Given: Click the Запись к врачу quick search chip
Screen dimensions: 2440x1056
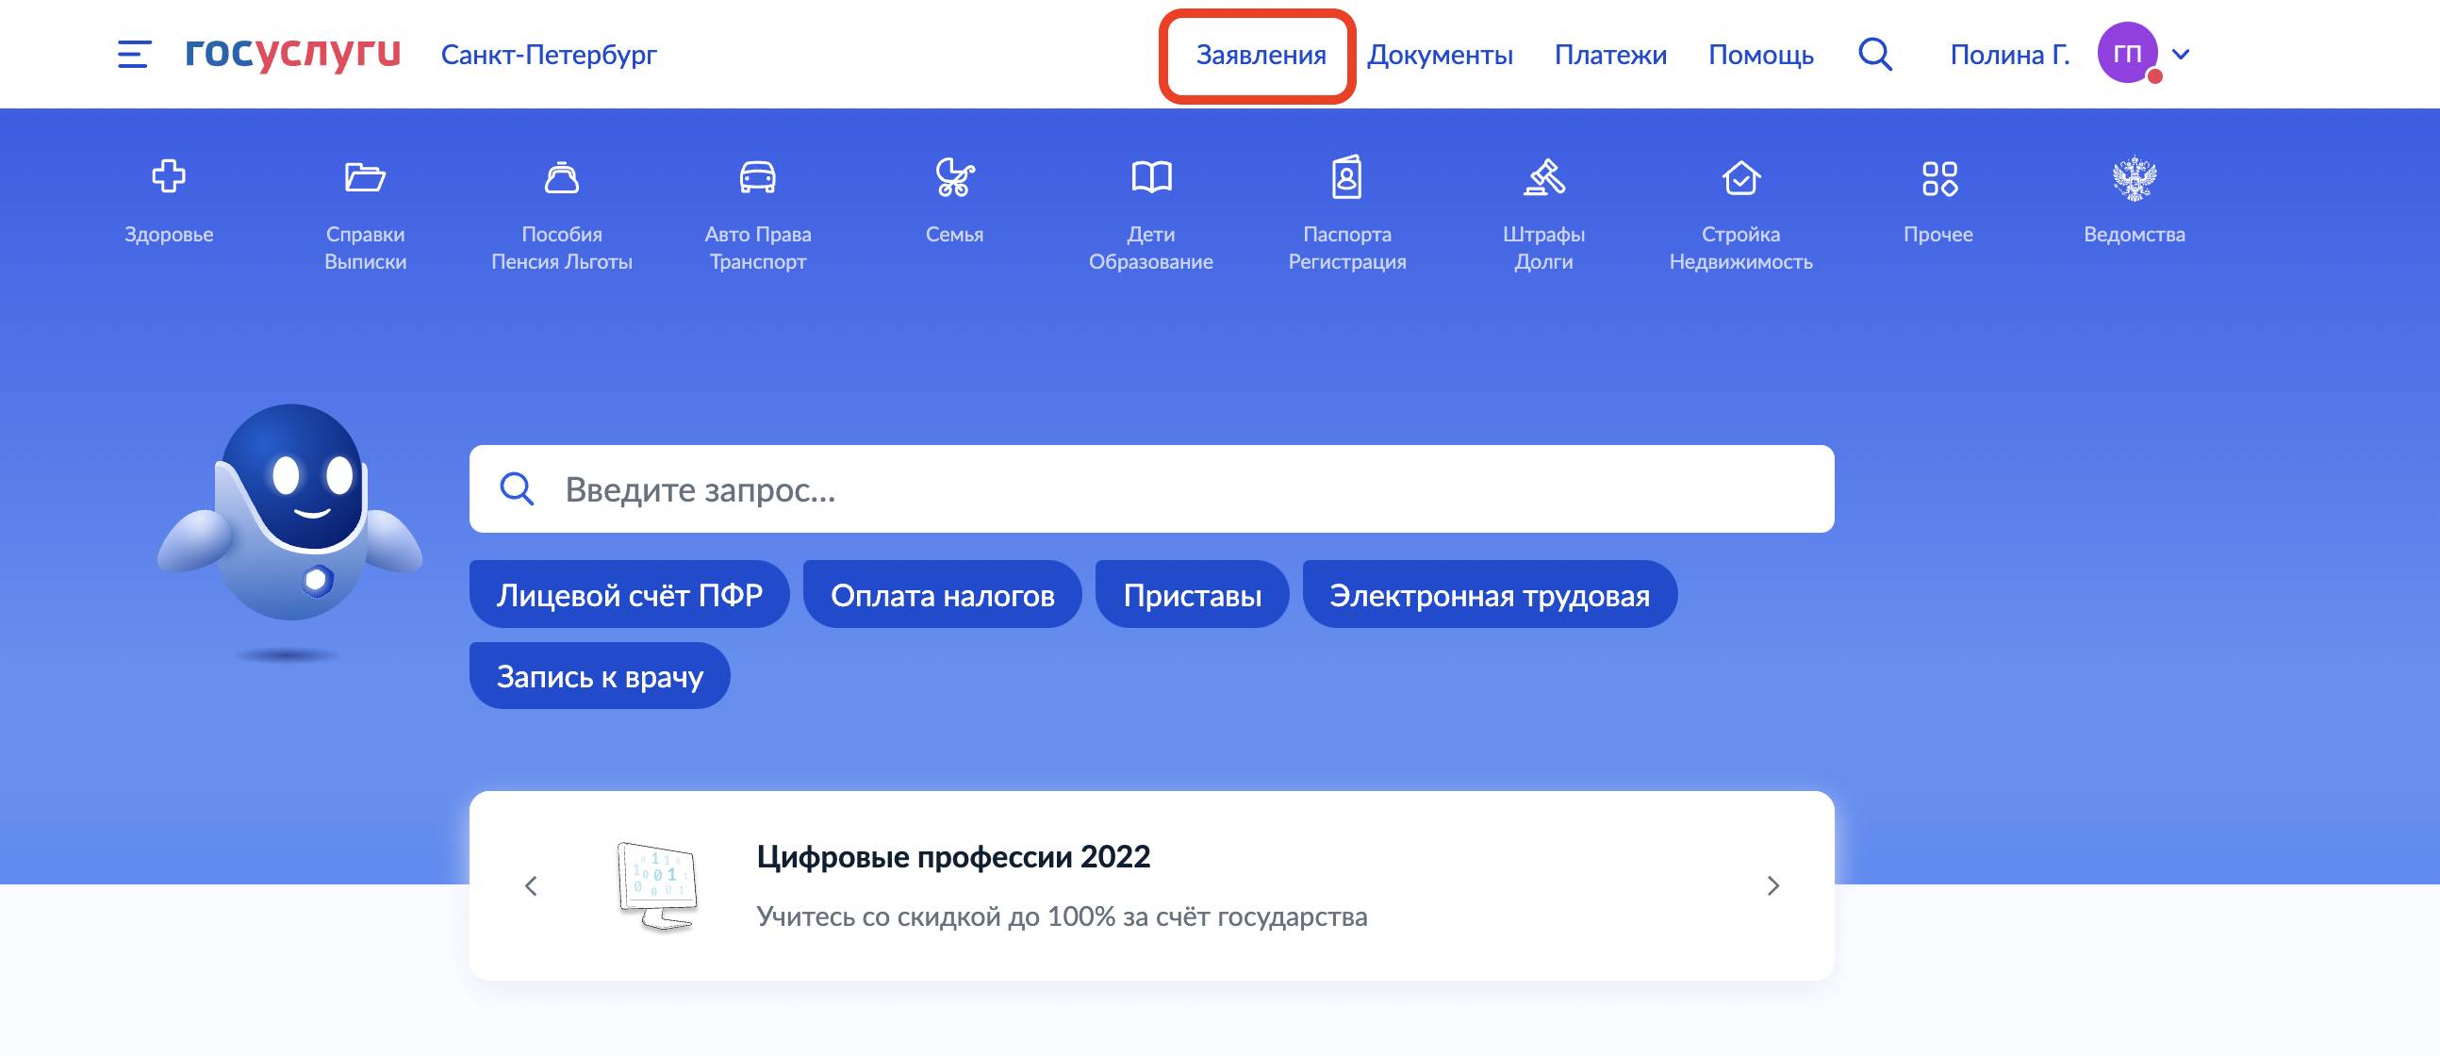Looking at the screenshot, I should [x=600, y=674].
